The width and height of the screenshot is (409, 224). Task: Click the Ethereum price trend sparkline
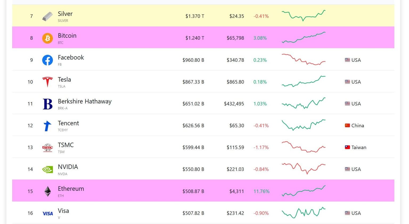click(x=304, y=191)
